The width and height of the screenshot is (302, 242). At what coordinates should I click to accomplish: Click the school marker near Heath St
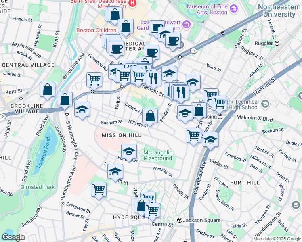115,171
